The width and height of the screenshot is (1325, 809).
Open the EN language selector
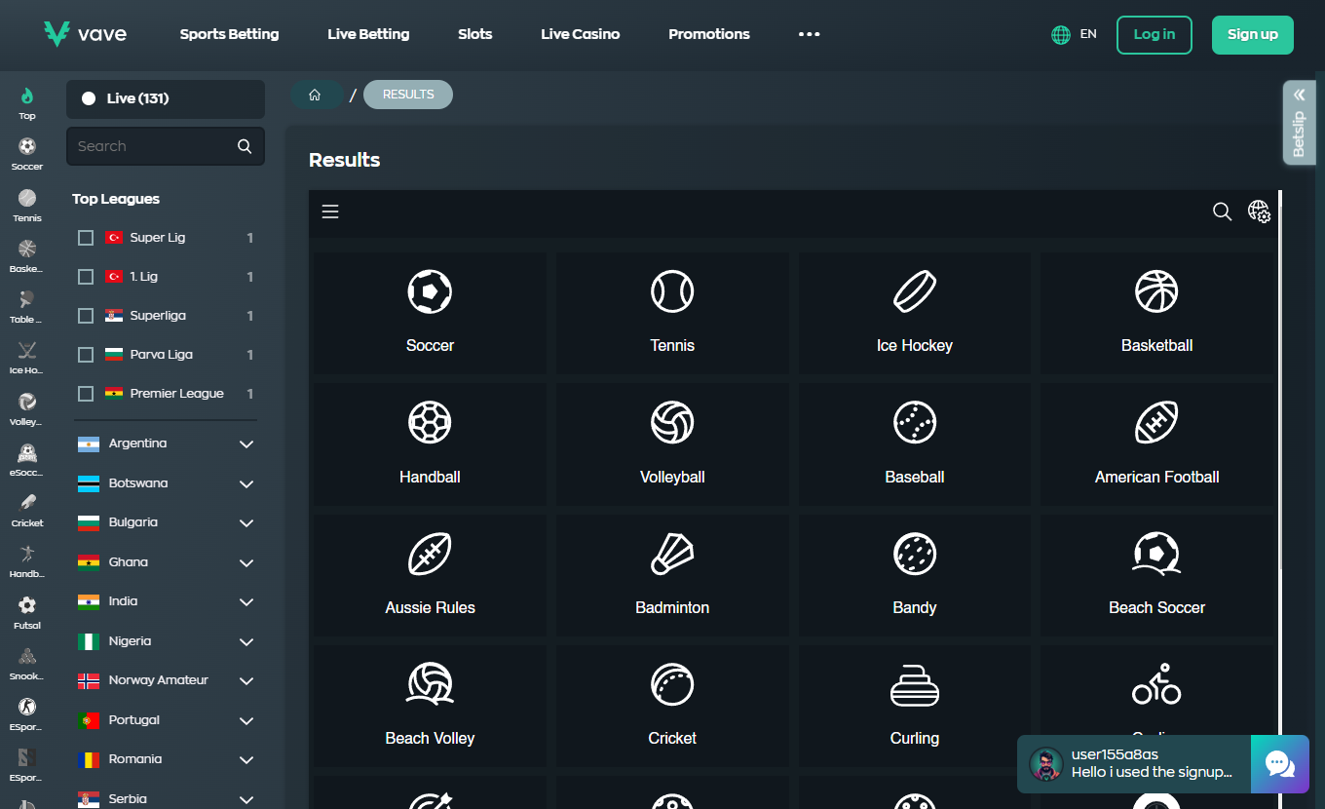point(1075,34)
